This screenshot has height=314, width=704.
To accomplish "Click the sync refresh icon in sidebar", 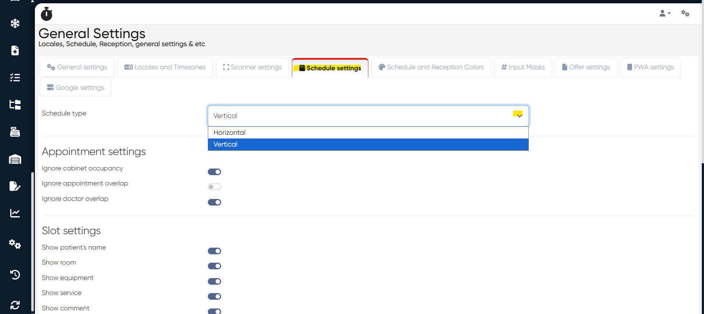I will (x=15, y=305).
